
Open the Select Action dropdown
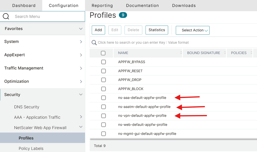(192, 30)
